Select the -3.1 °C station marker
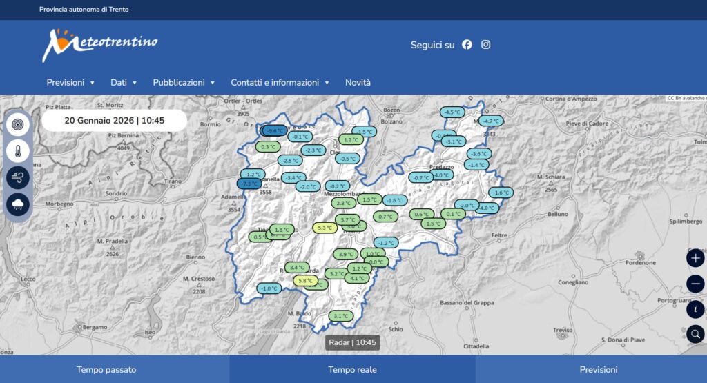This screenshot has width=707, height=383. (x=454, y=141)
